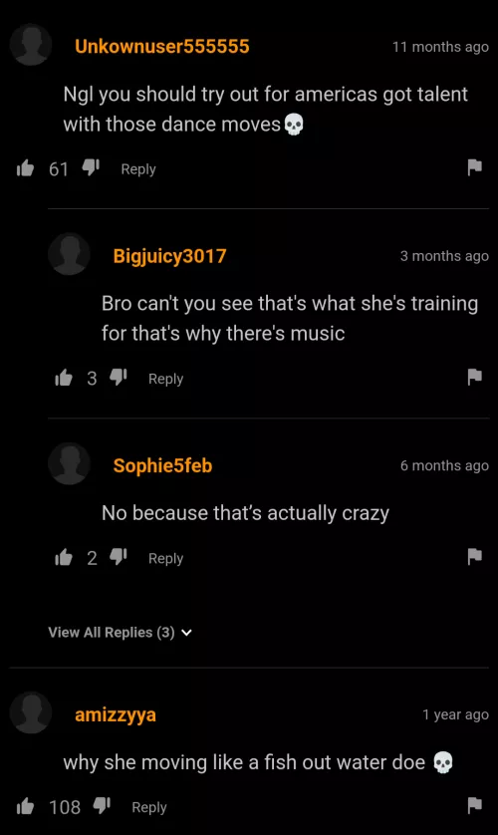Reply to Unkownuser555555's comment
This screenshot has height=835, width=498.
point(138,169)
